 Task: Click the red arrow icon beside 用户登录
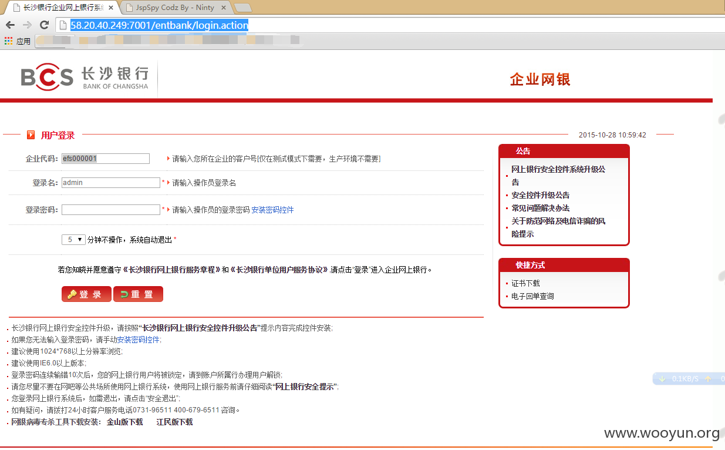pyautogui.click(x=31, y=135)
